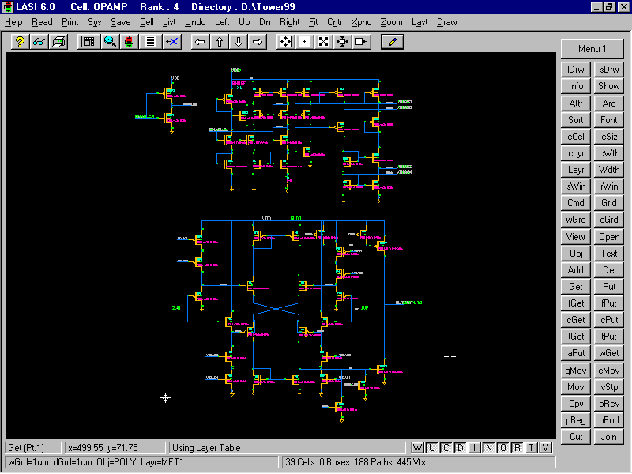Click the up arrow pan icon
This screenshot has height=474, width=632.
(220, 41)
